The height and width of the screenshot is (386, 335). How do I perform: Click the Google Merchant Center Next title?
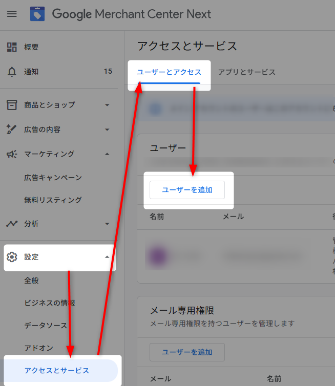pyautogui.click(x=132, y=14)
